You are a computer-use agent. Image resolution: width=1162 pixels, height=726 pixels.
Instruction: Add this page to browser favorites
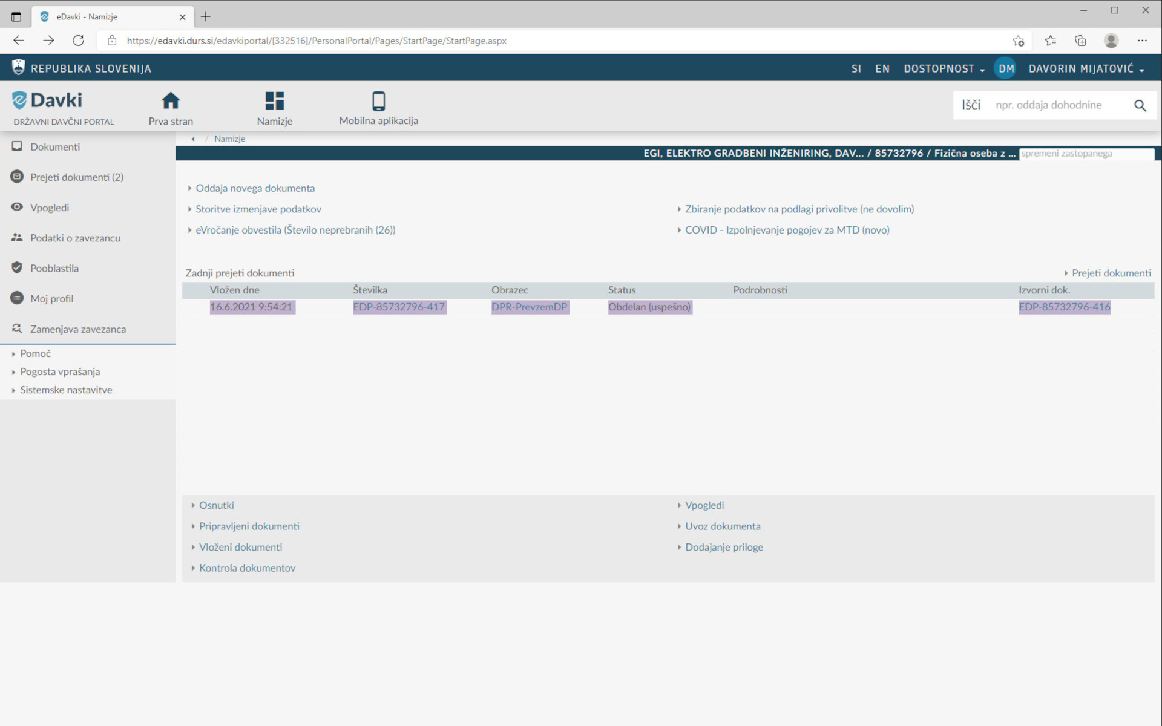tap(1018, 41)
